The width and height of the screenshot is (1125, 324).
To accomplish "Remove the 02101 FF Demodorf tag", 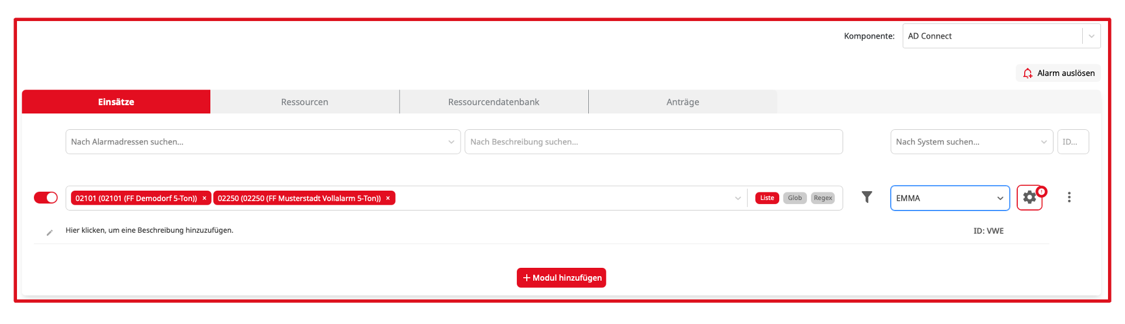I will (204, 198).
